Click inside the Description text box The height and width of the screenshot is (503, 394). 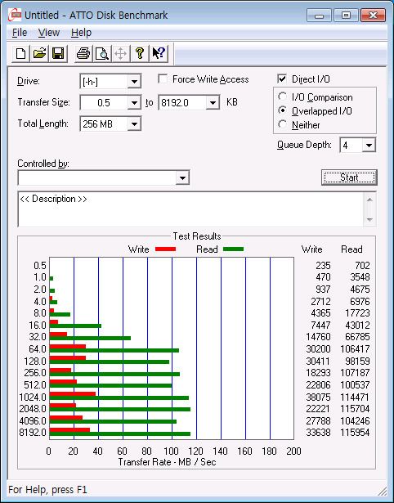tap(191, 209)
